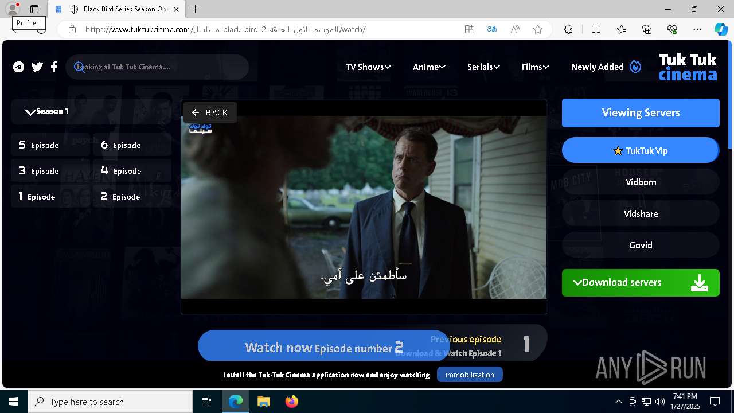Open Task View on taskbar
Image resolution: width=734 pixels, height=413 pixels.
click(206, 402)
